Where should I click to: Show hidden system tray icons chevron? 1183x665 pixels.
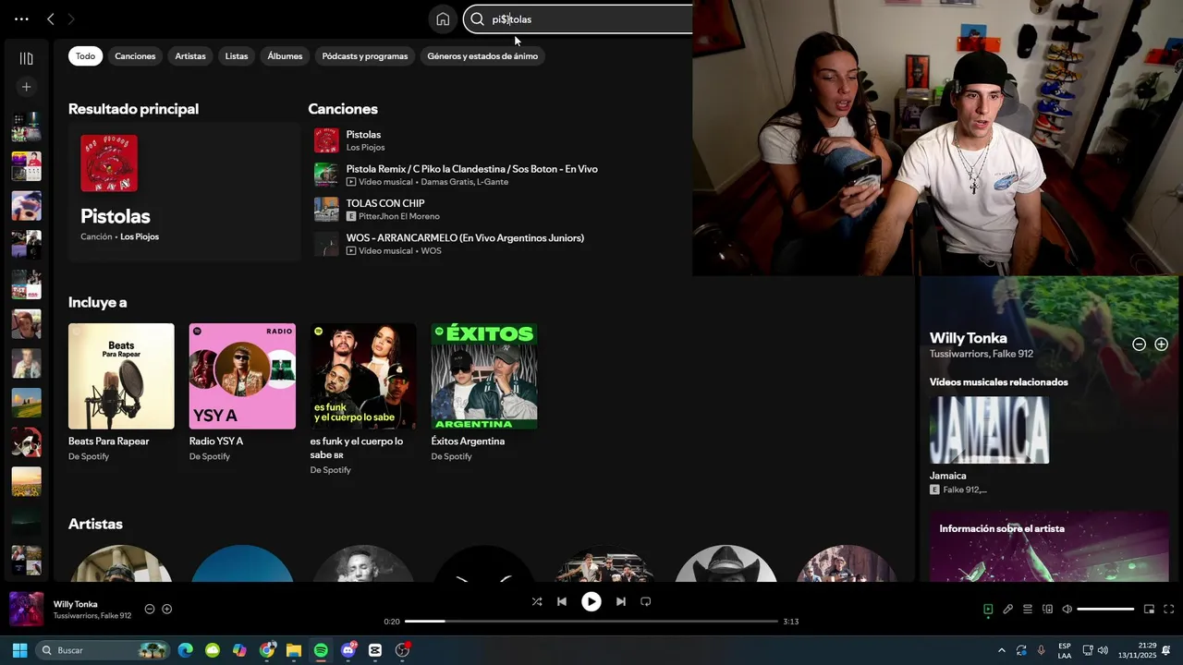pos(1001,650)
